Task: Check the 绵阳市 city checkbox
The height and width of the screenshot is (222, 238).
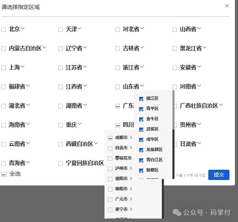Action: pyautogui.click(x=110, y=189)
